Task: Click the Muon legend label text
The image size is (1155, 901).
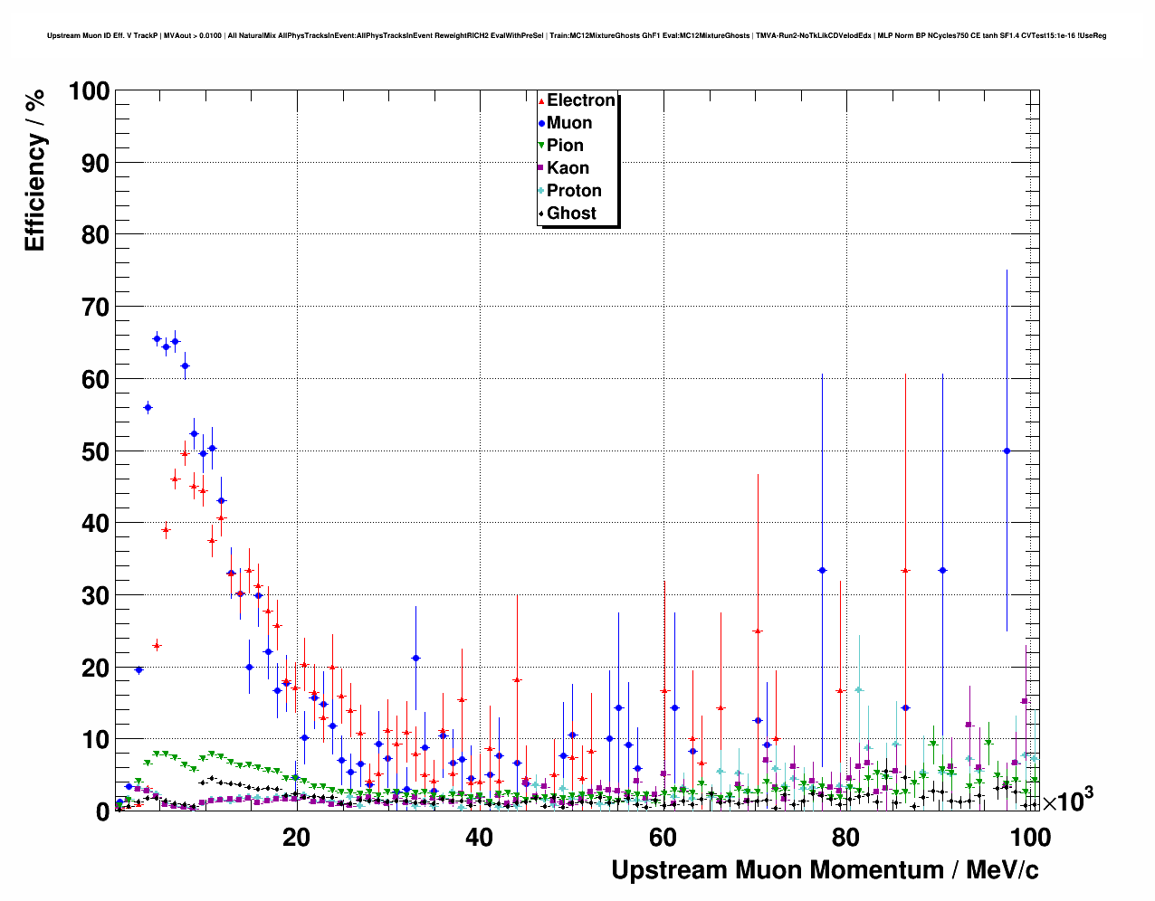Action: [569, 123]
